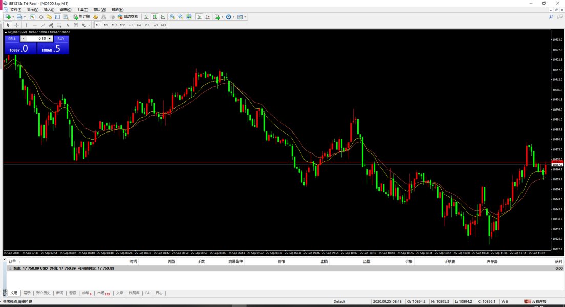The image size is (565, 307).
Task: Expand the Periods dropdown arrow
Action: (234, 17)
